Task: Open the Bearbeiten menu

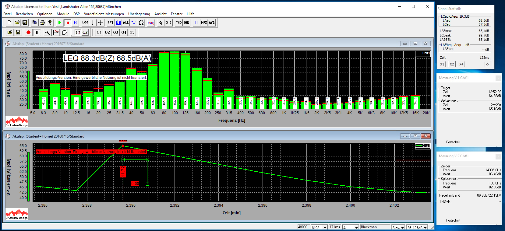Action: click(24, 14)
